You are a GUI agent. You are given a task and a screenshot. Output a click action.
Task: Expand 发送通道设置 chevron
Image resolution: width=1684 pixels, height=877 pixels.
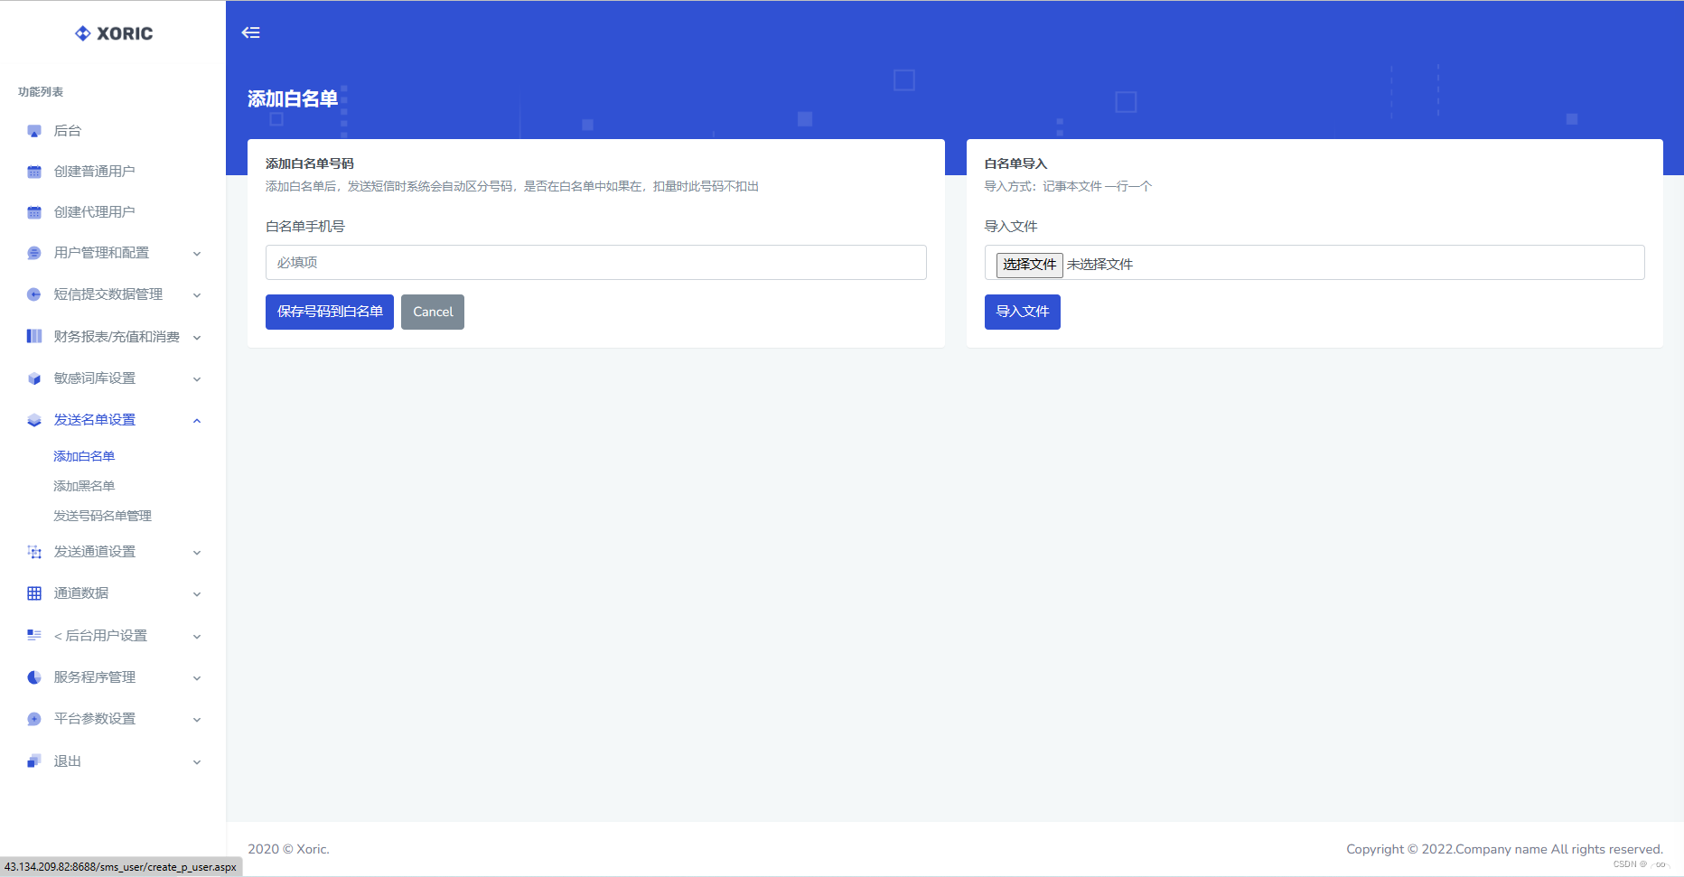[197, 553]
